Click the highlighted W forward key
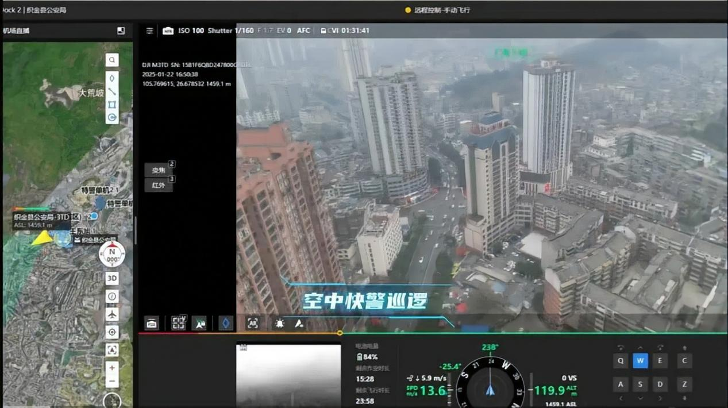 click(641, 361)
